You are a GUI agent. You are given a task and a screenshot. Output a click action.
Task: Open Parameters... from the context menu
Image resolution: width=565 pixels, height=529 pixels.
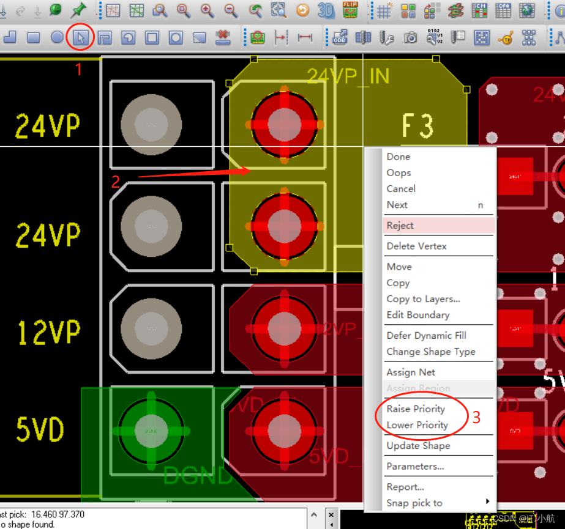pos(415,466)
